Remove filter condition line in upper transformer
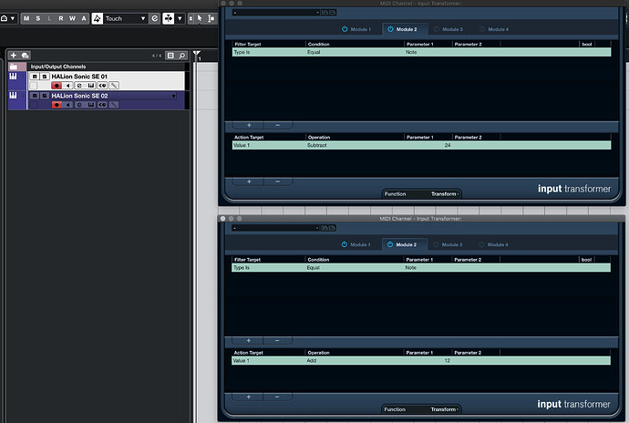This screenshot has height=423, width=629. (x=278, y=125)
